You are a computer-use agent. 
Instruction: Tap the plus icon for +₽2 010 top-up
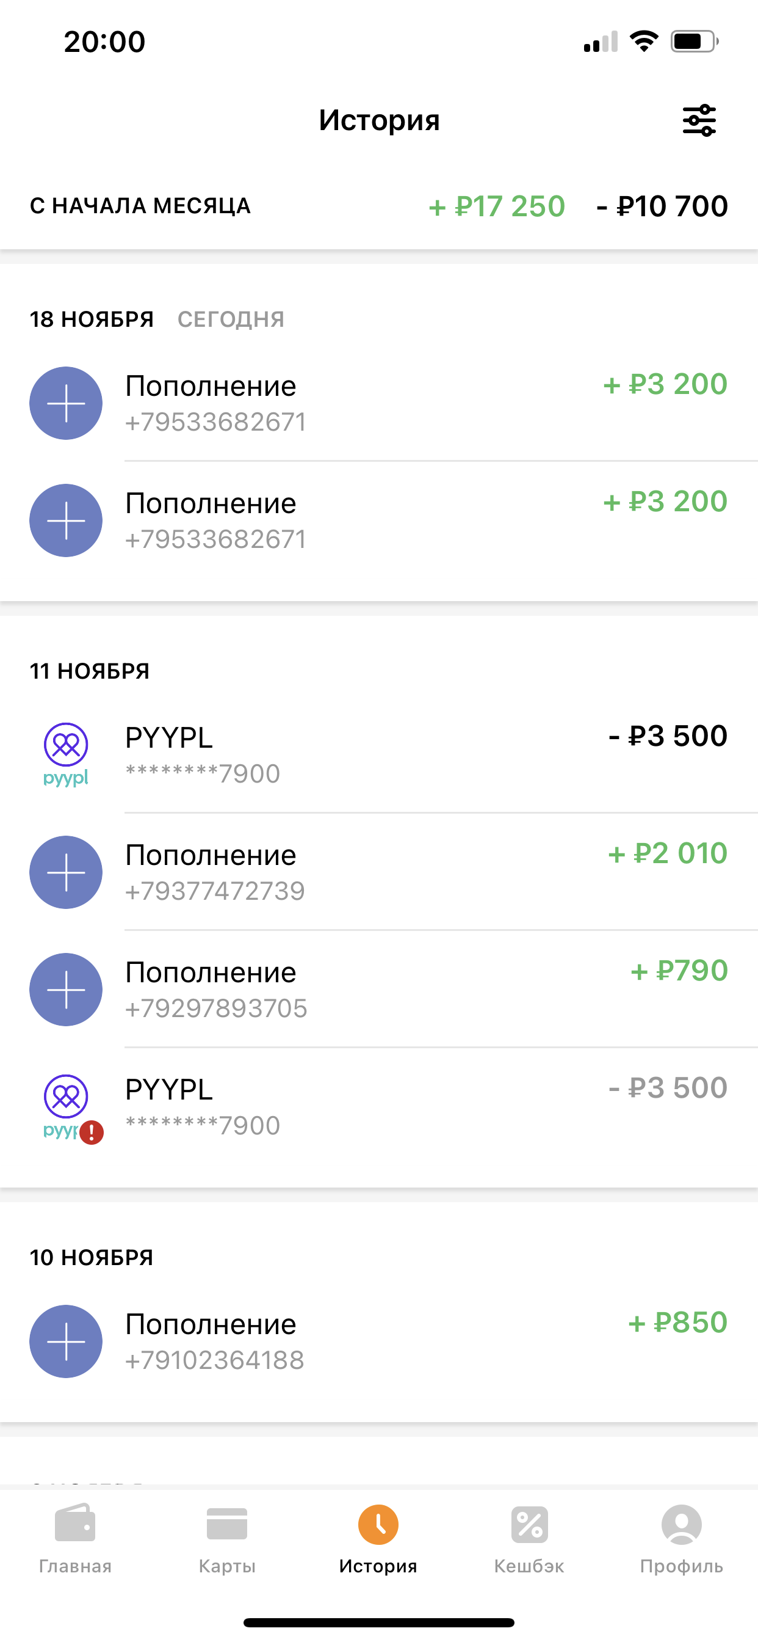click(x=66, y=872)
